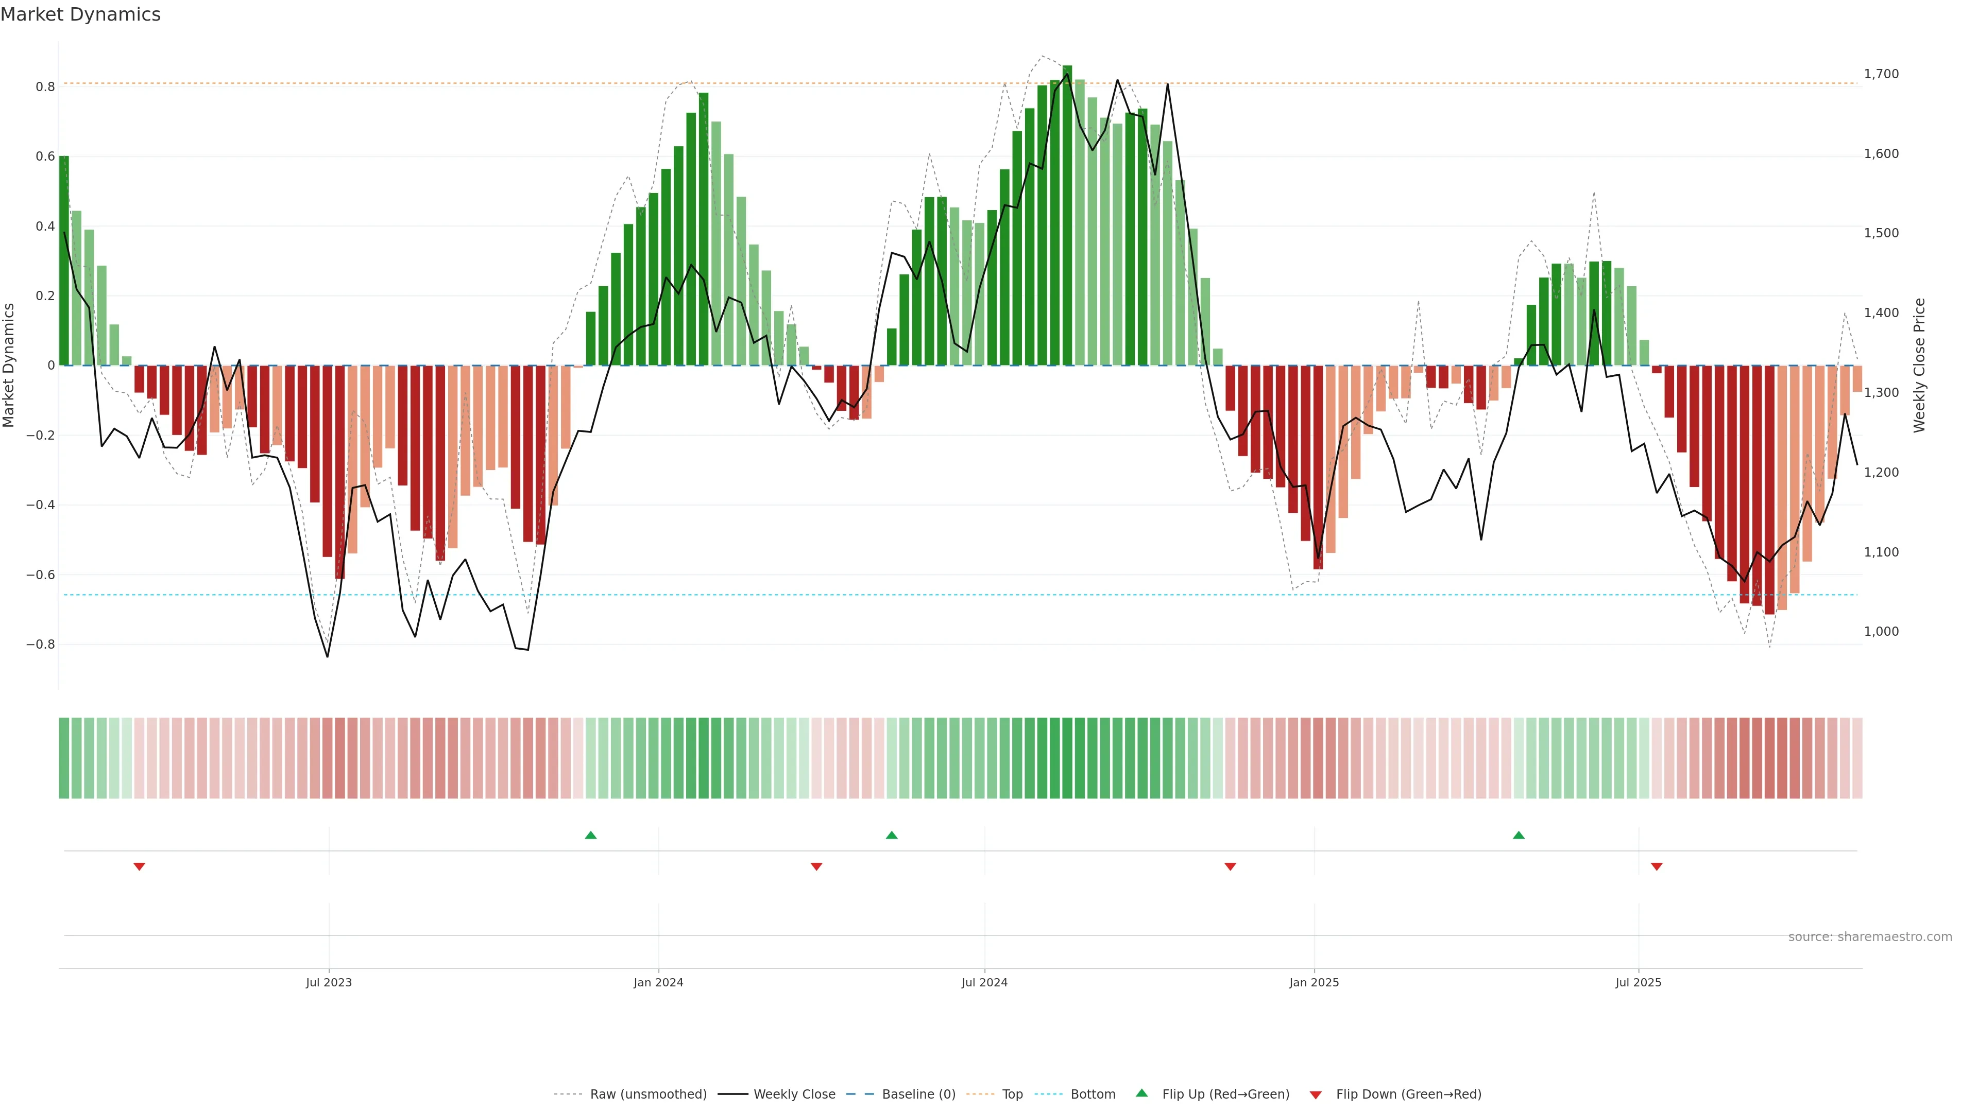The height and width of the screenshot is (1112, 1978).
Task: Toggle the Flip Down legend entry
Action: coord(1408,1094)
